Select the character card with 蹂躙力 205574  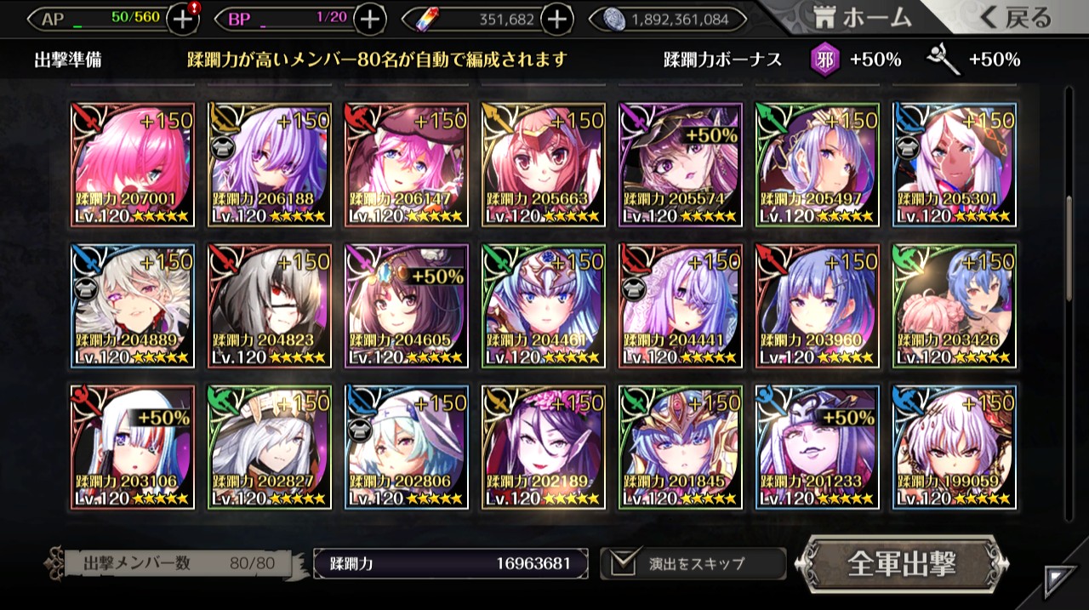point(681,165)
